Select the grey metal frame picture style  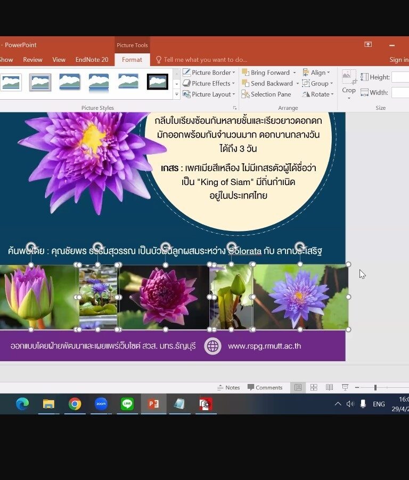[40, 82]
